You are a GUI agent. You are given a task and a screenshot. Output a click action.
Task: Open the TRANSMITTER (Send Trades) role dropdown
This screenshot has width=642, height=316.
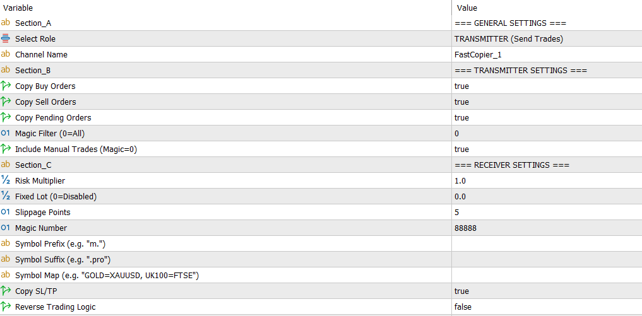pos(508,39)
